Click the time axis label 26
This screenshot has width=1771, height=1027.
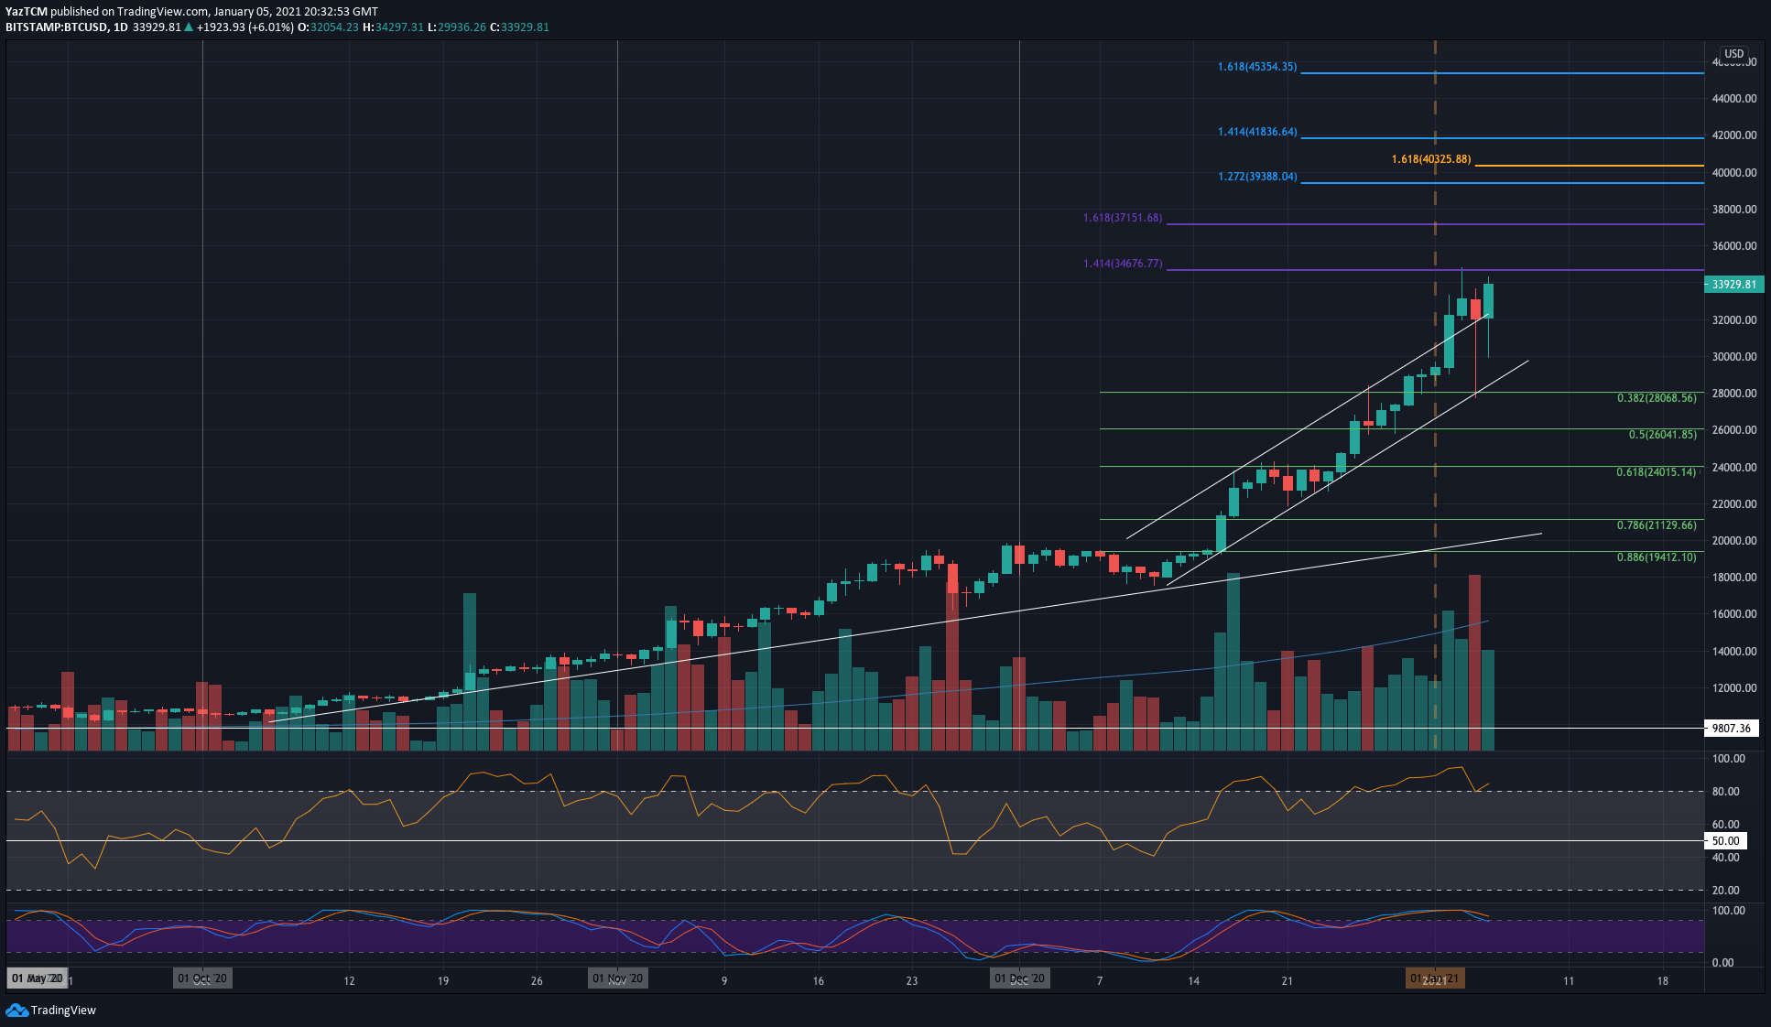point(537,981)
